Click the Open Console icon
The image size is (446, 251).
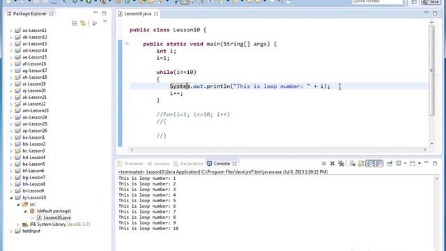(x=413, y=163)
